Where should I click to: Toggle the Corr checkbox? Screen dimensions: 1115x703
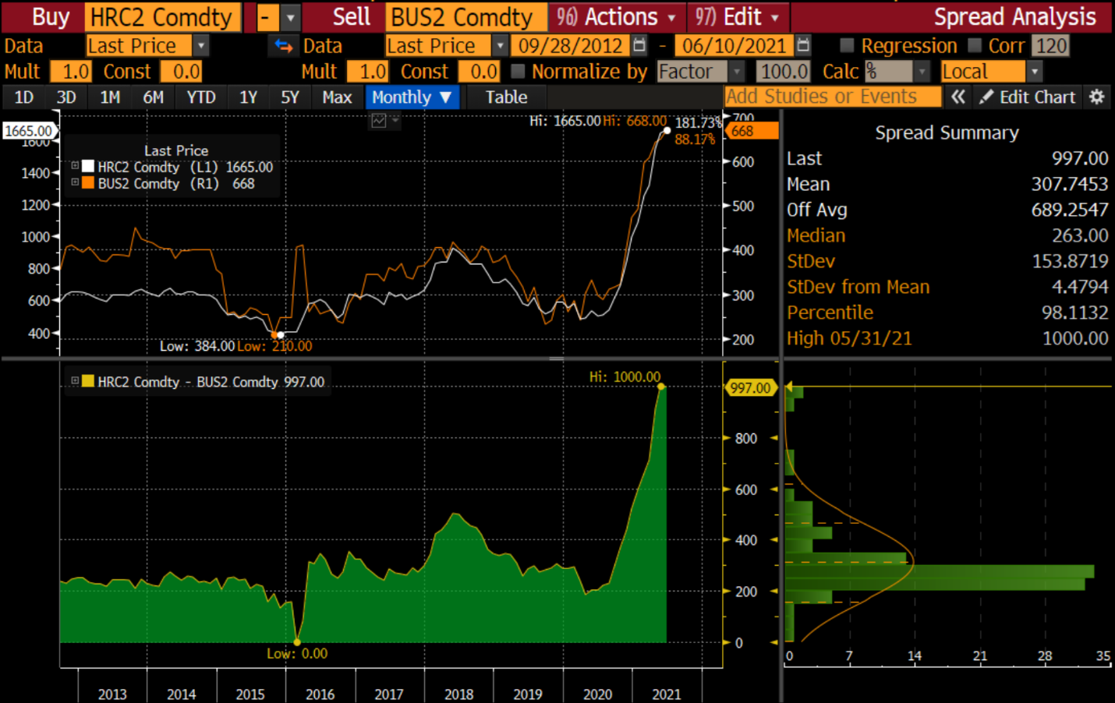(975, 46)
